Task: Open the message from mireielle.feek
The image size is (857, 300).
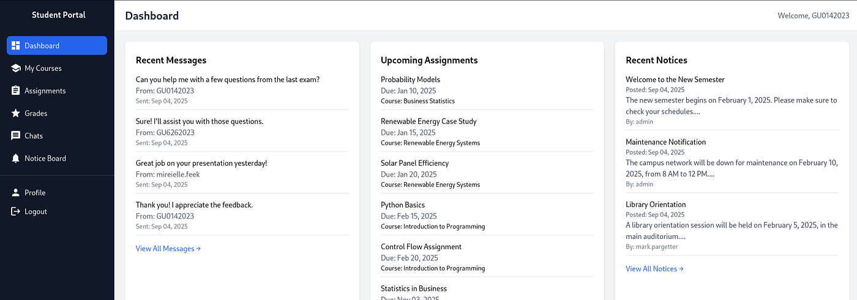Action: (201, 164)
